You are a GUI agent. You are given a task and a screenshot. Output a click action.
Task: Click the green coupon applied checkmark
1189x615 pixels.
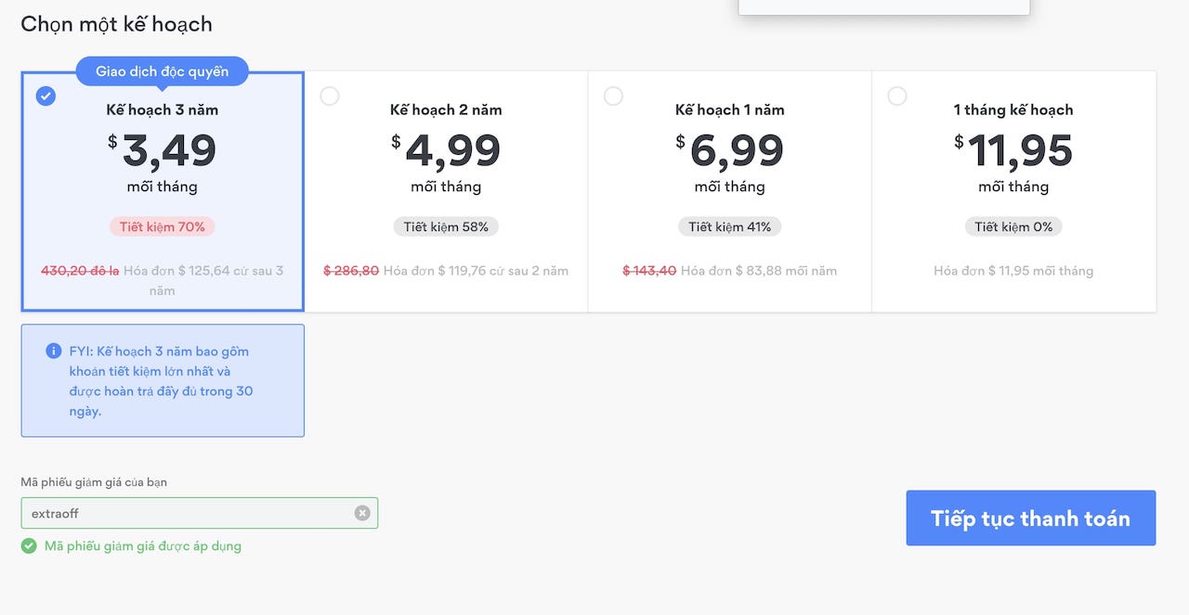pos(29,545)
